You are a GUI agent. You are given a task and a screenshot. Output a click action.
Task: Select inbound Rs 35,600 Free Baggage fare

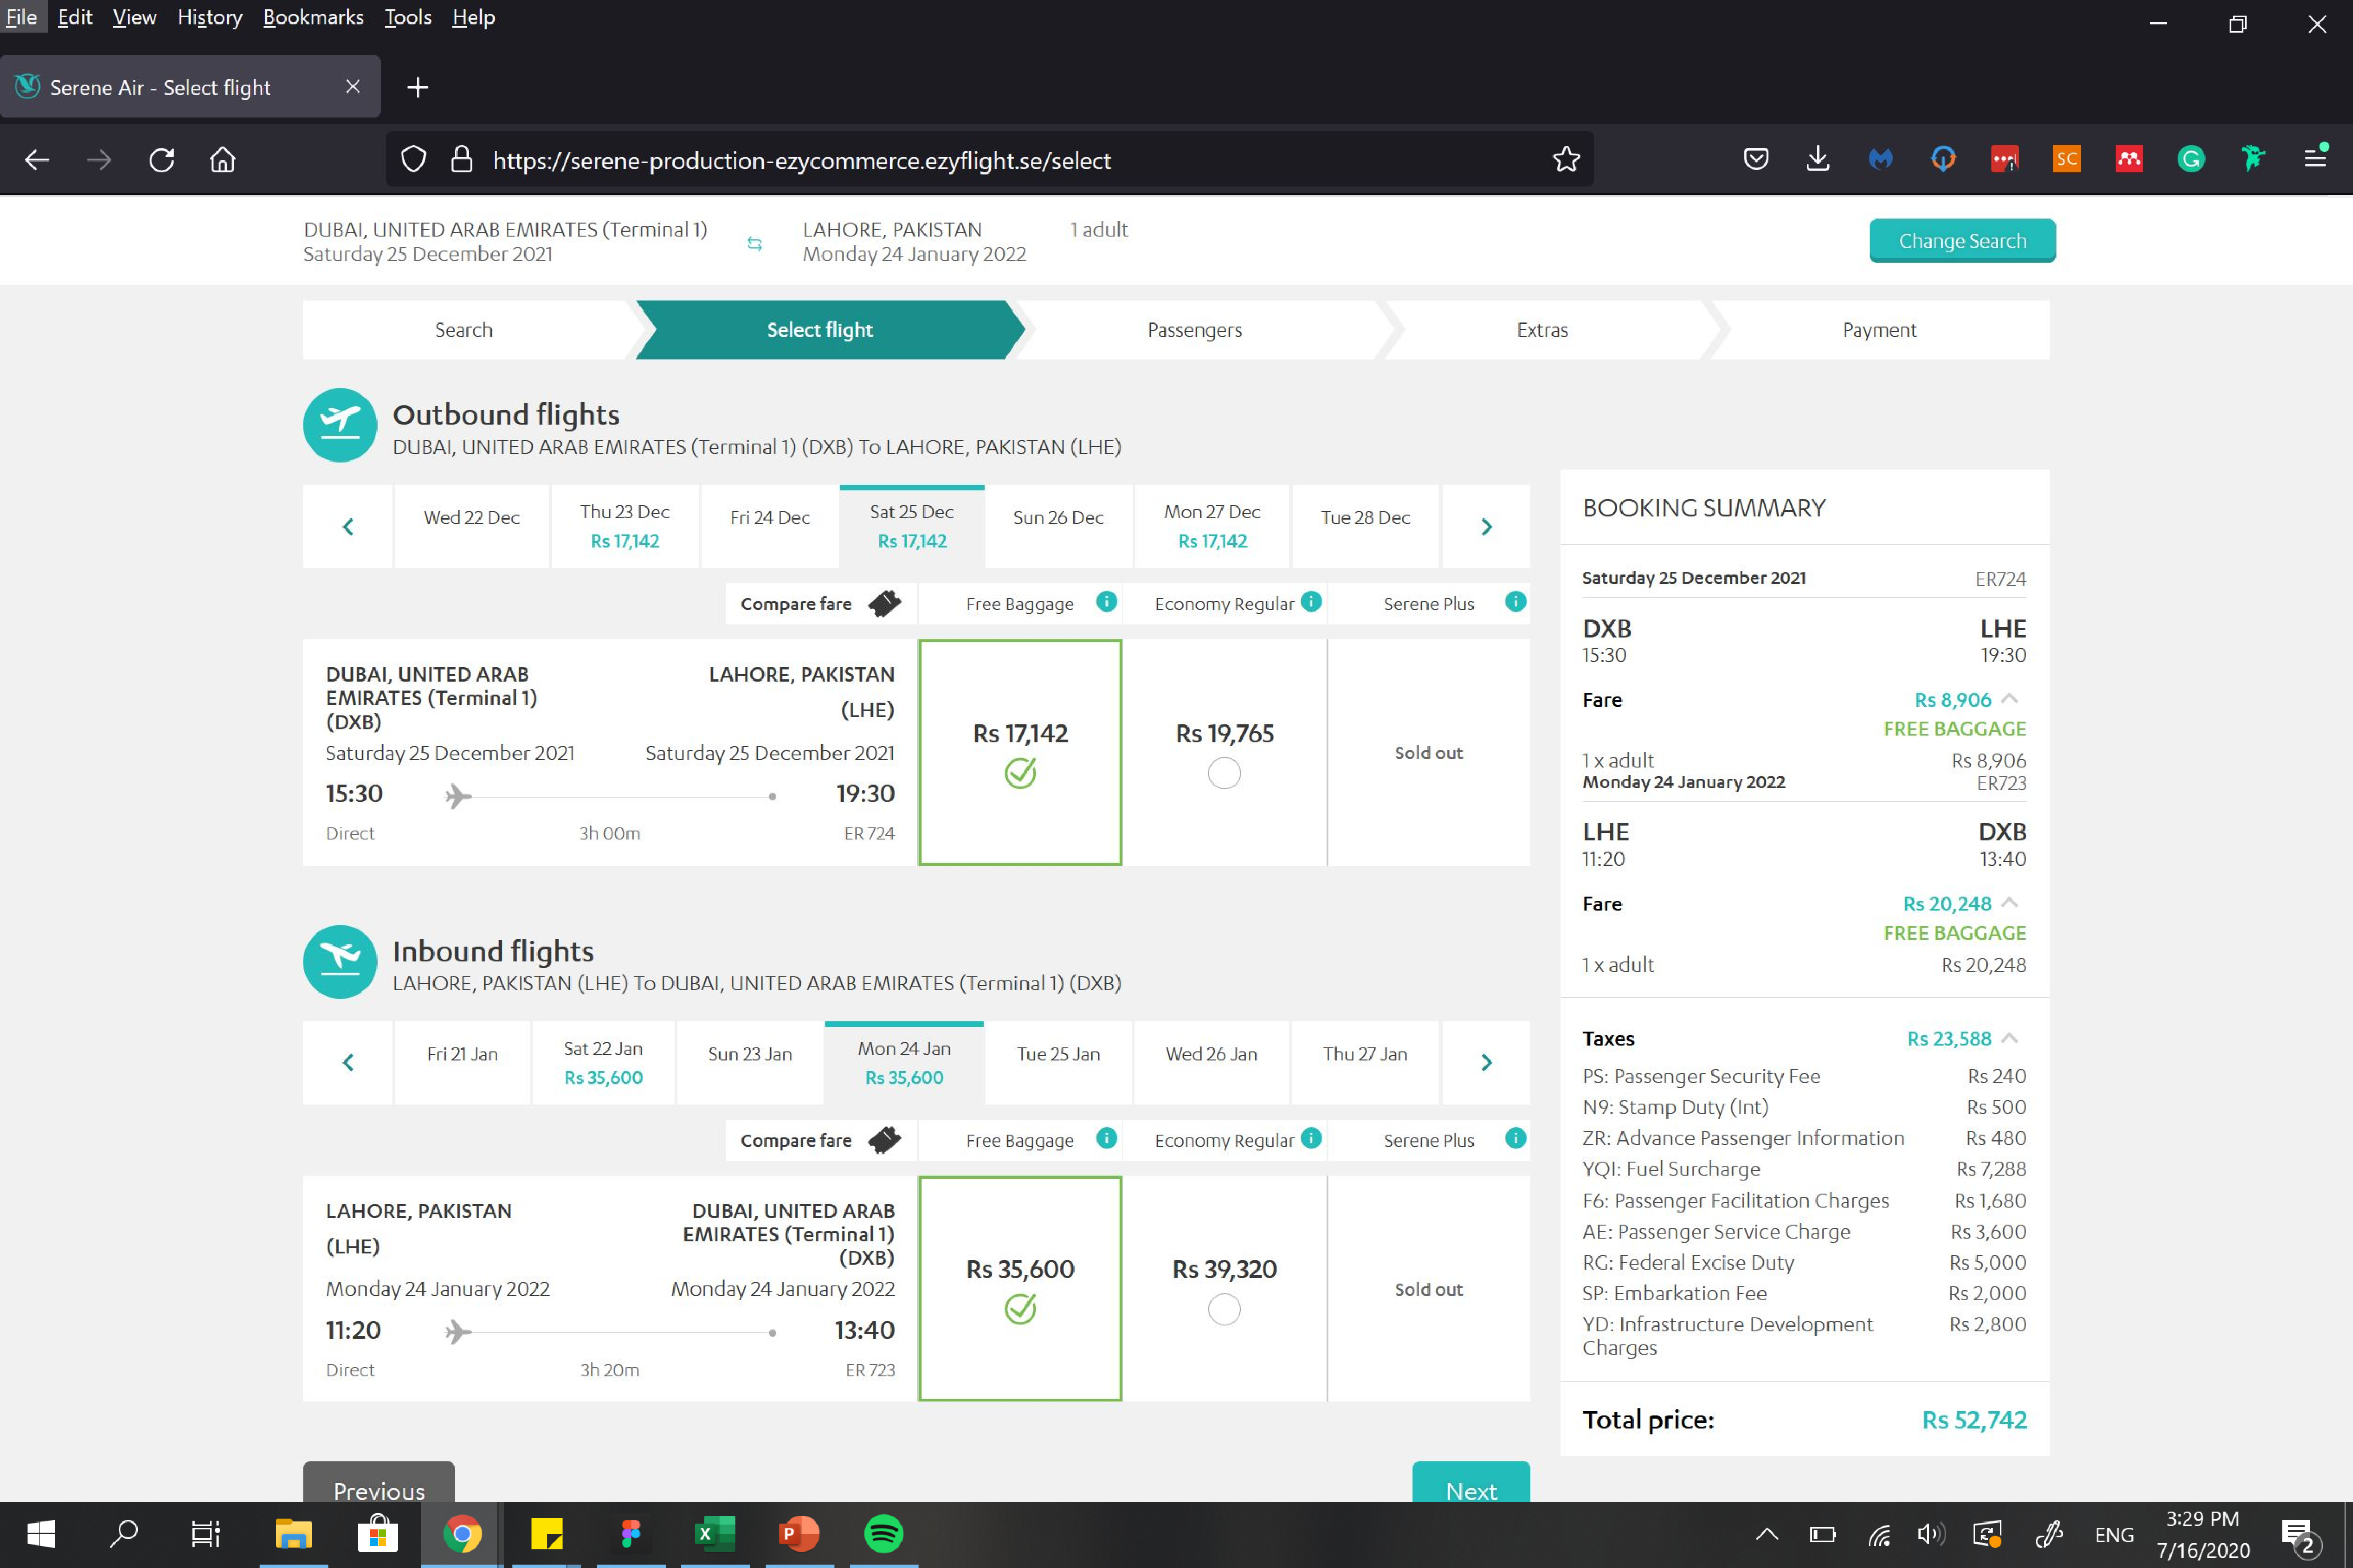(x=1021, y=1289)
